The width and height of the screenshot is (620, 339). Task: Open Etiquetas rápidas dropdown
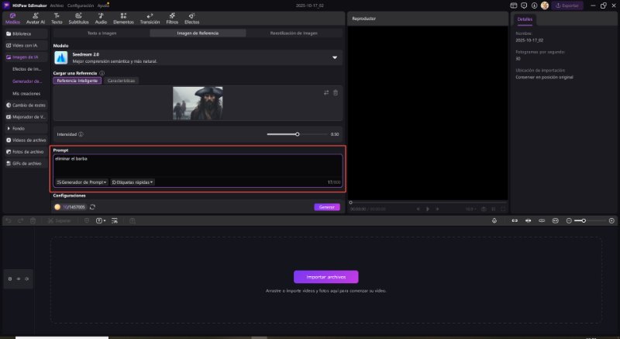(133, 182)
